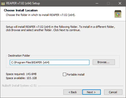
Task: Click the "Portable install" label text
Action: pyautogui.click(x=75, y=75)
